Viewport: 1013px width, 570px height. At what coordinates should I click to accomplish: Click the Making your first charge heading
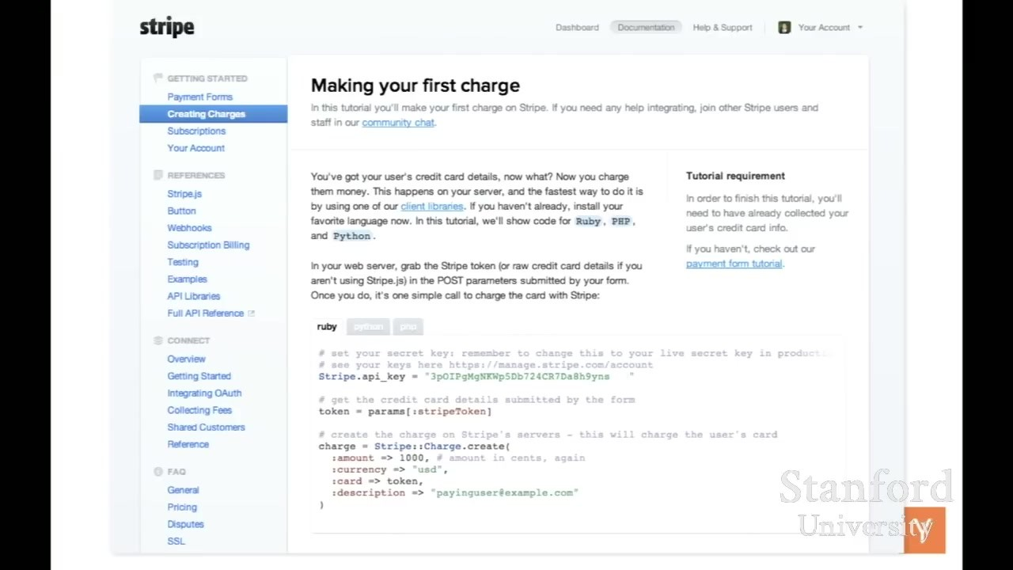[415, 85]
